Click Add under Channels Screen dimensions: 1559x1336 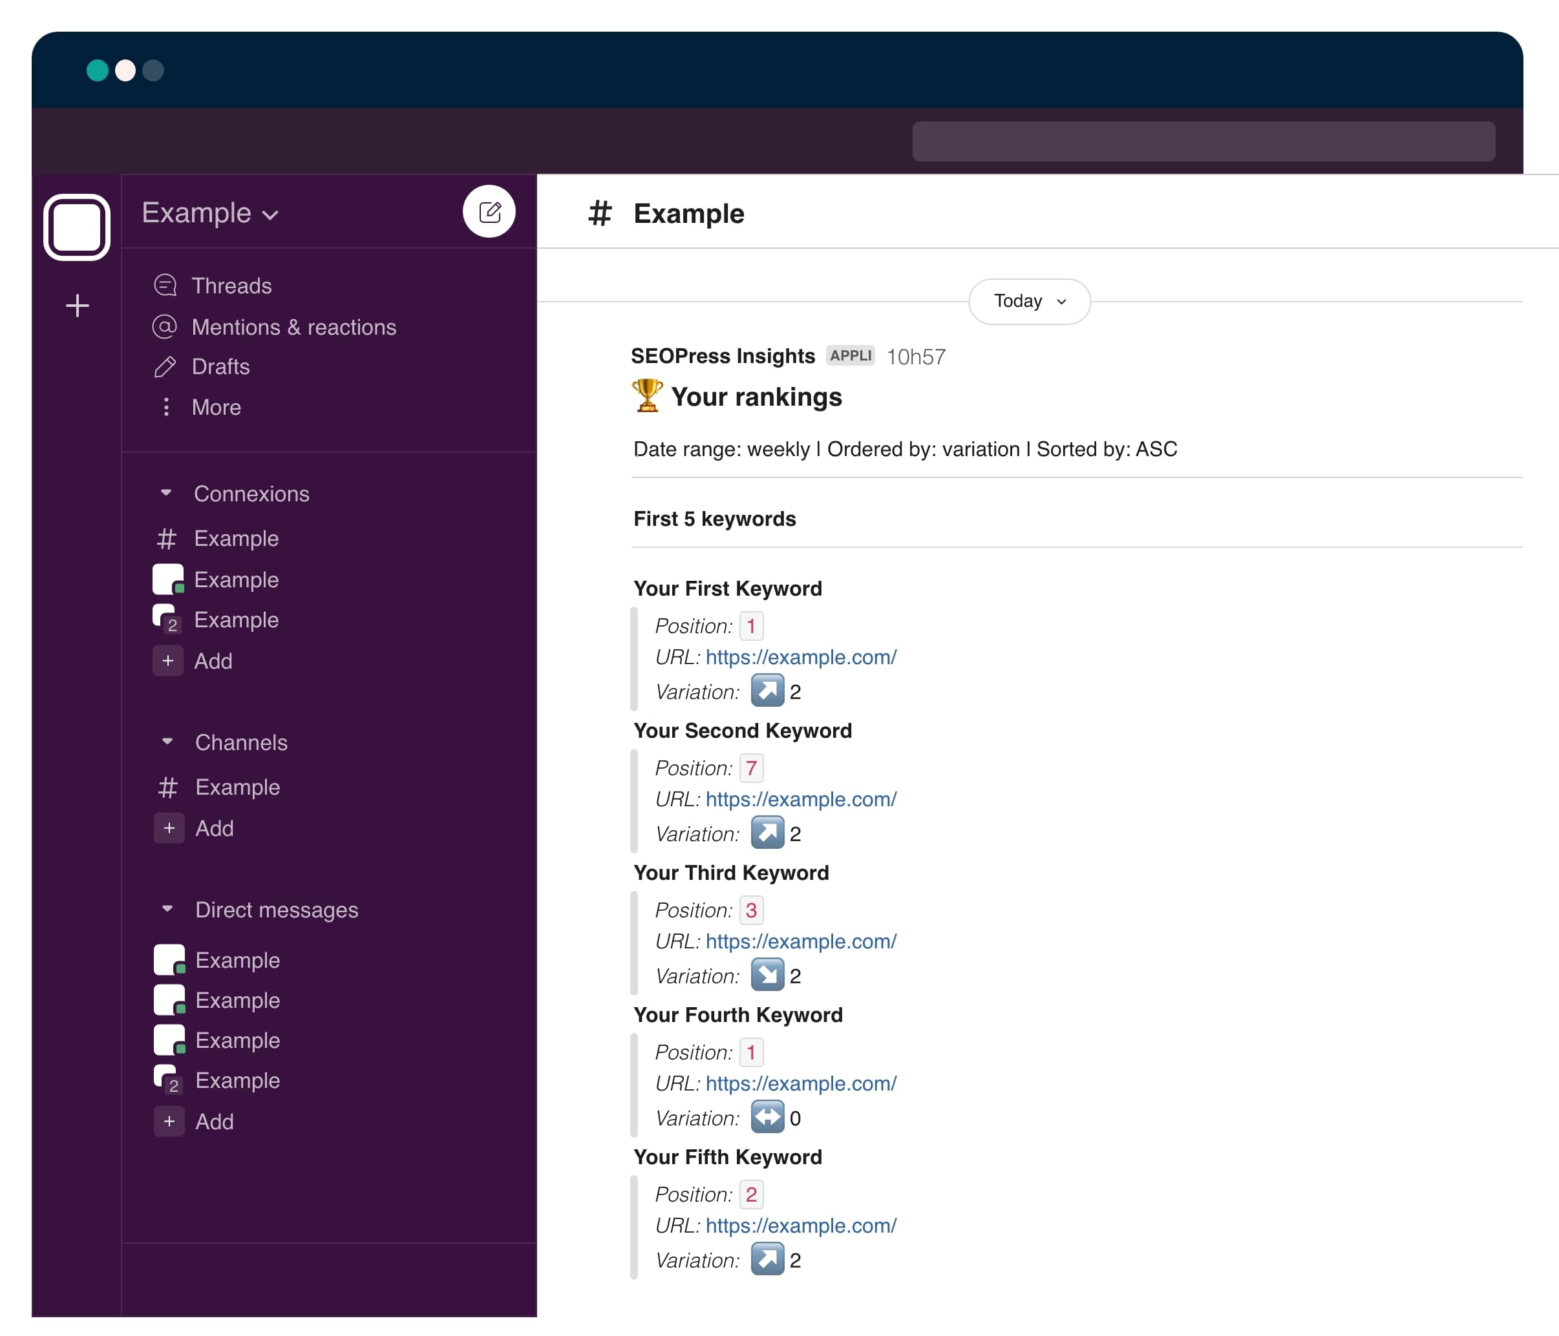(x=215, y=828)
